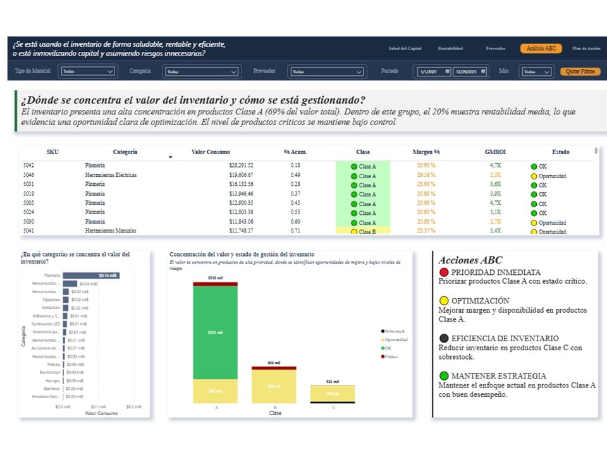Viewport: 607px width, 455px height.
Task: Click the yellow Oportunidad circle for SKU 5046
Action: pos(534,176)
